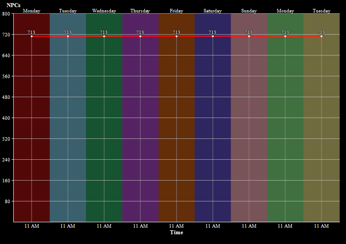Click the Thursday day label at top
Screen dimensions: 346x244
click(x=140, y=11)
